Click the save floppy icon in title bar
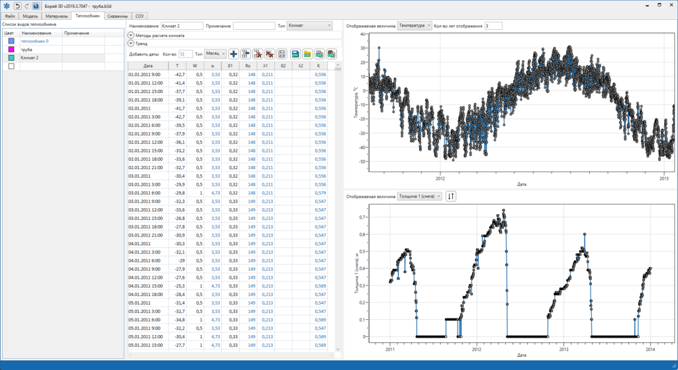The height and width of the screenshot is (370, 678). 36,6
